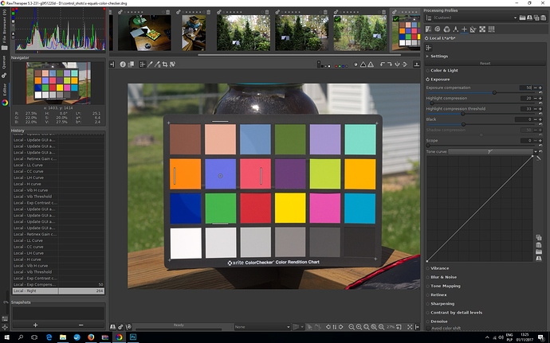Increase Exposure compensation with plus
This screenshot has height=343, width=550.
click(540, 88)
